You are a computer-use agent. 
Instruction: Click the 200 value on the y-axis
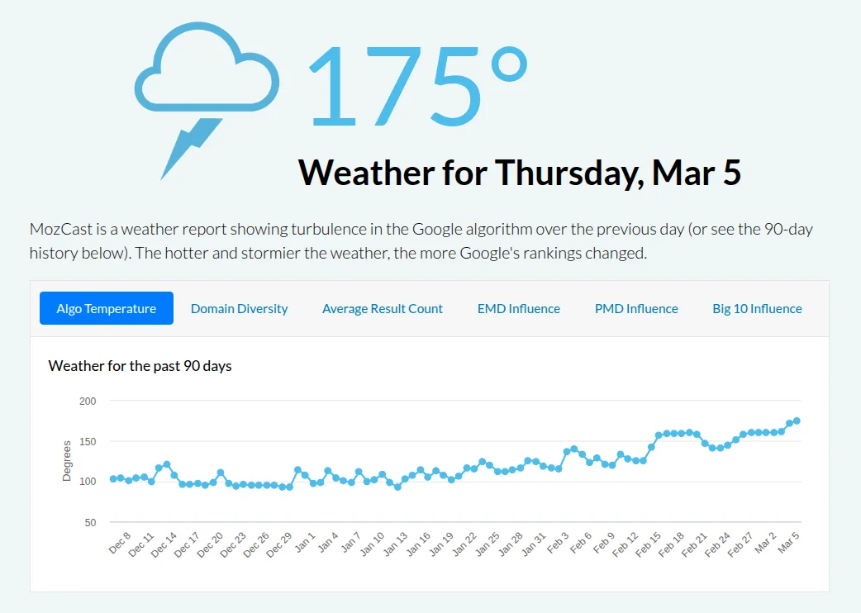click(88, 402)
